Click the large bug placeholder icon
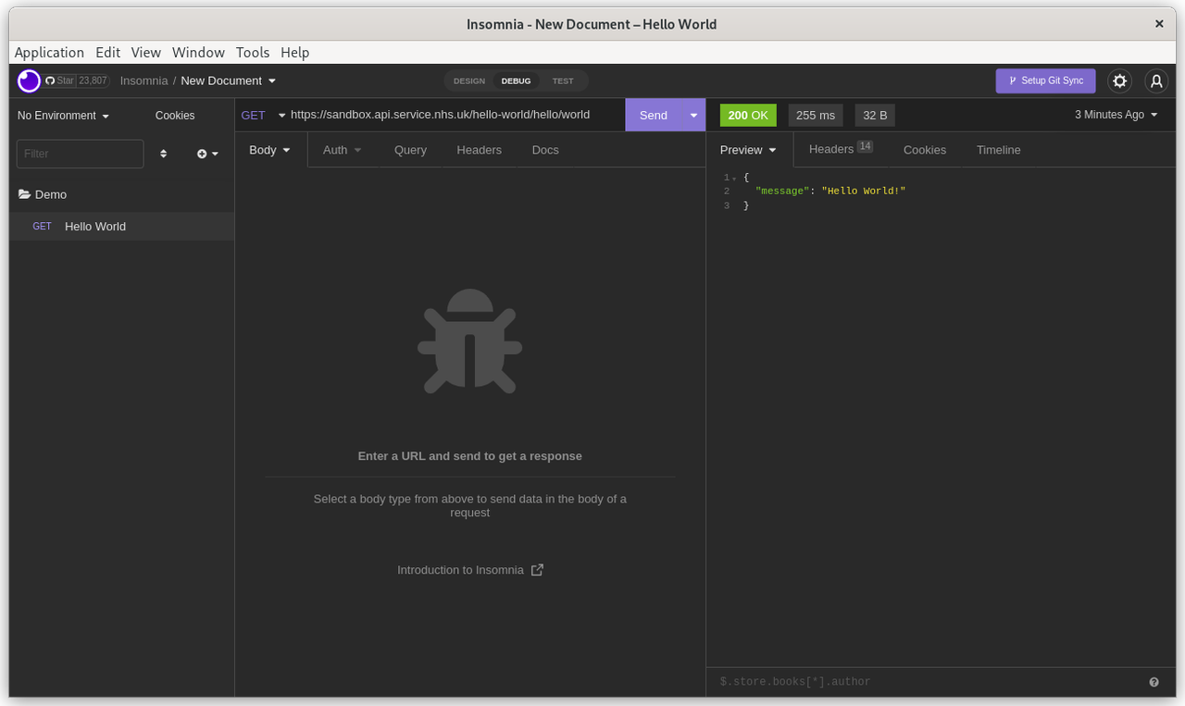Viewport: 1185px width, 706px height. [x=470, y=341]
